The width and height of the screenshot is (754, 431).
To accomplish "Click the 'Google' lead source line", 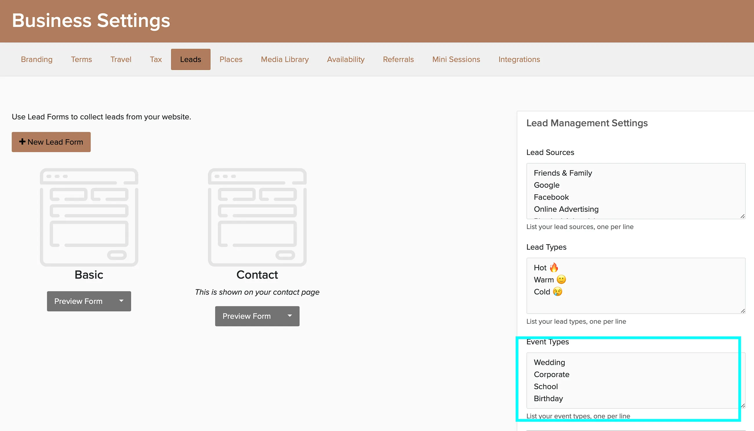I will point(547,185).
